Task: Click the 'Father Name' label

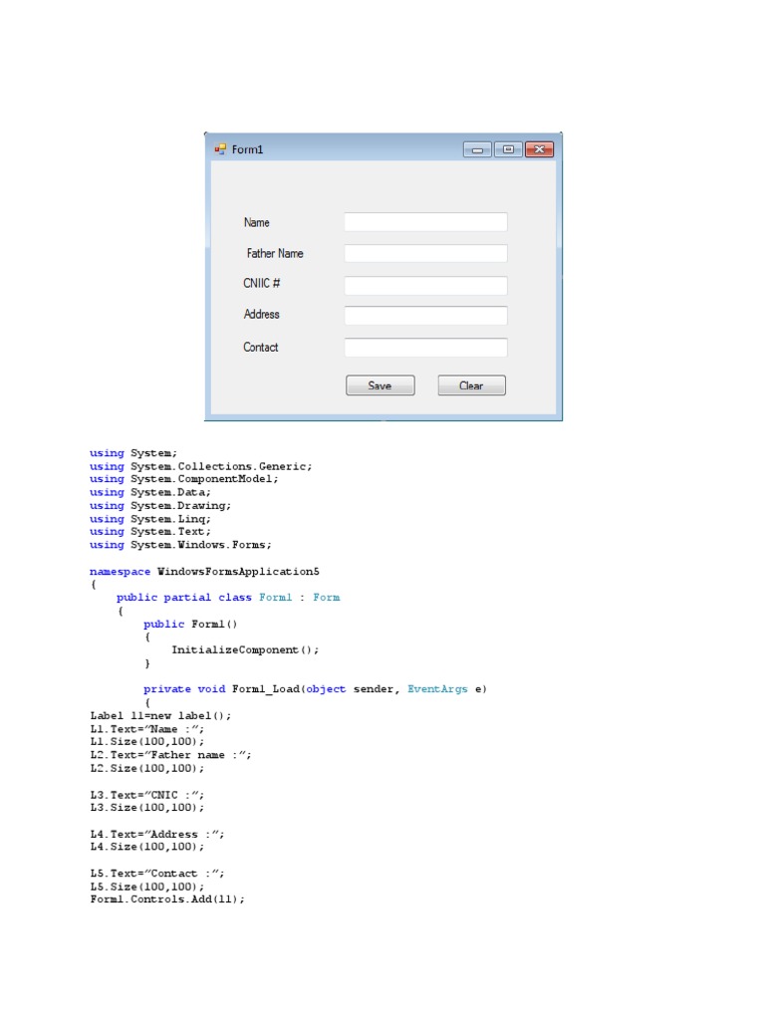Action: (x=275, y=253)
